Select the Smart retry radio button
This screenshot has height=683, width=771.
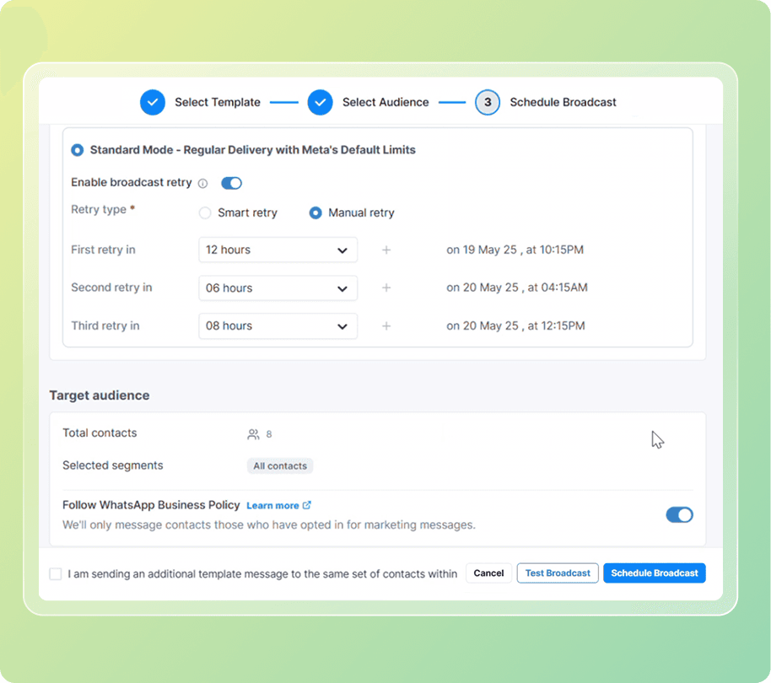pyautogui.click(x=204, y=212)
